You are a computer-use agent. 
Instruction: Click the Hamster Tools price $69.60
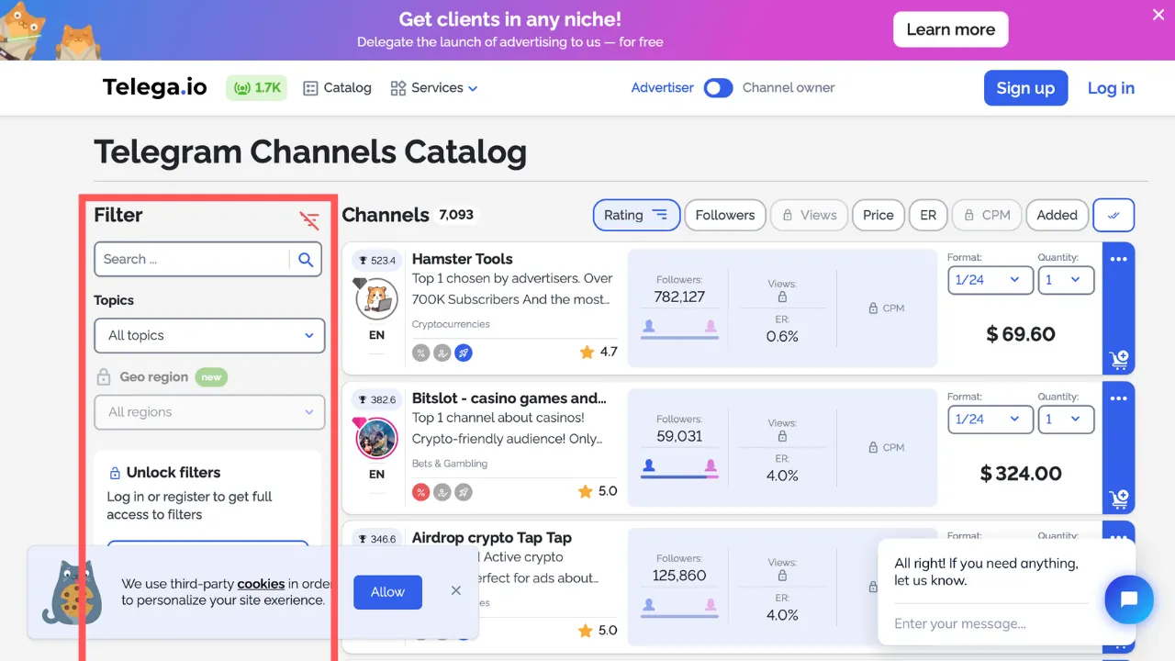coord(1021,334)
